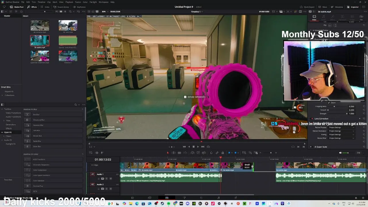
Task: Select the Zoom Blur effect
Action: click(x=53, y=146)
